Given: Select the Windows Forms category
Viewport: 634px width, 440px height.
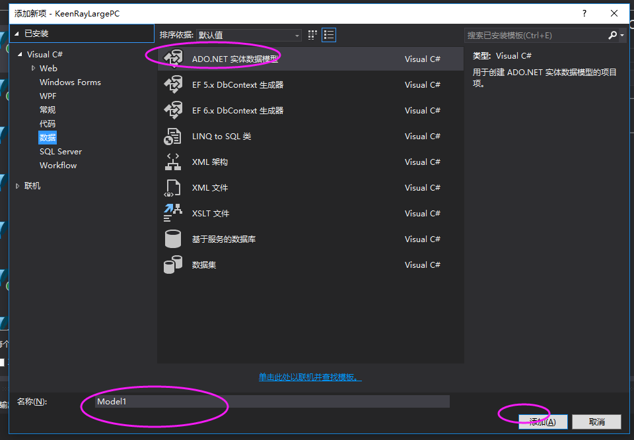Looking at the screenshot, I should tap(70, 82).
